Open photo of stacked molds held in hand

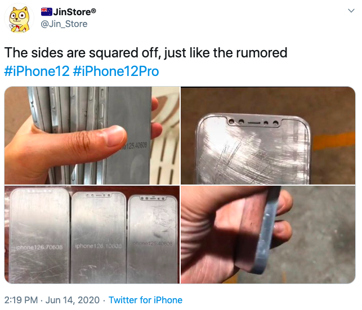(92, 136)
